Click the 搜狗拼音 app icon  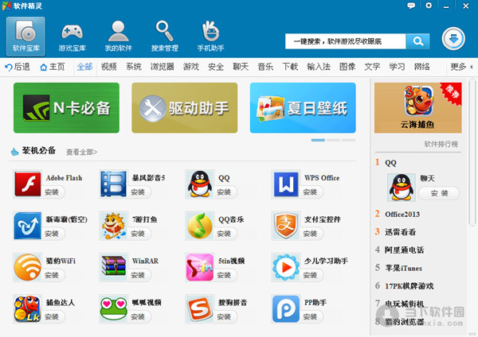[199, 308]
